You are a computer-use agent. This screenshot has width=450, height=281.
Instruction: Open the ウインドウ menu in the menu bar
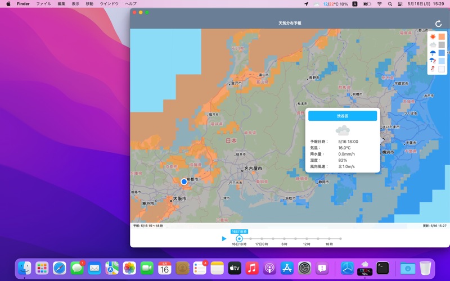point(109,4)
